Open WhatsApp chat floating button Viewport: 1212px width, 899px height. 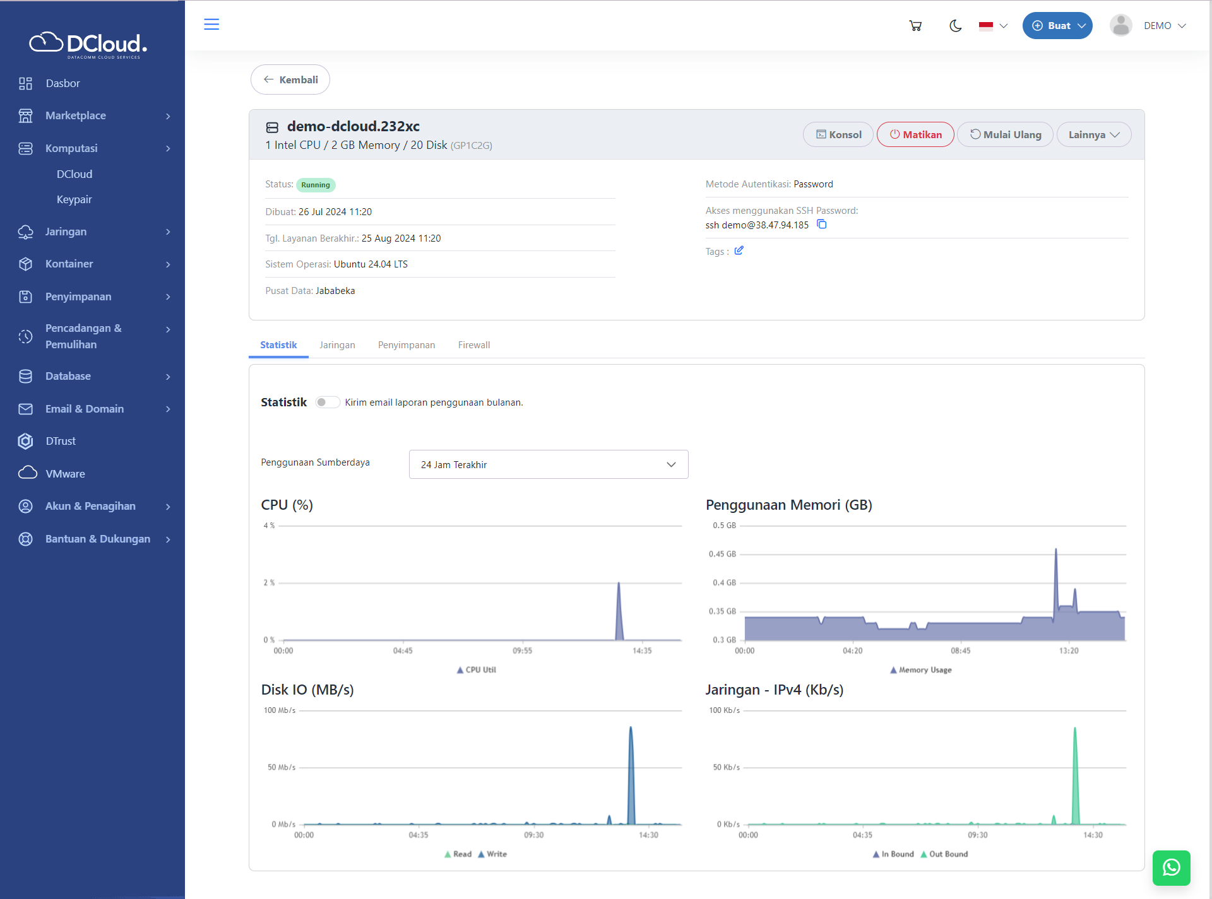point(1172,868)
